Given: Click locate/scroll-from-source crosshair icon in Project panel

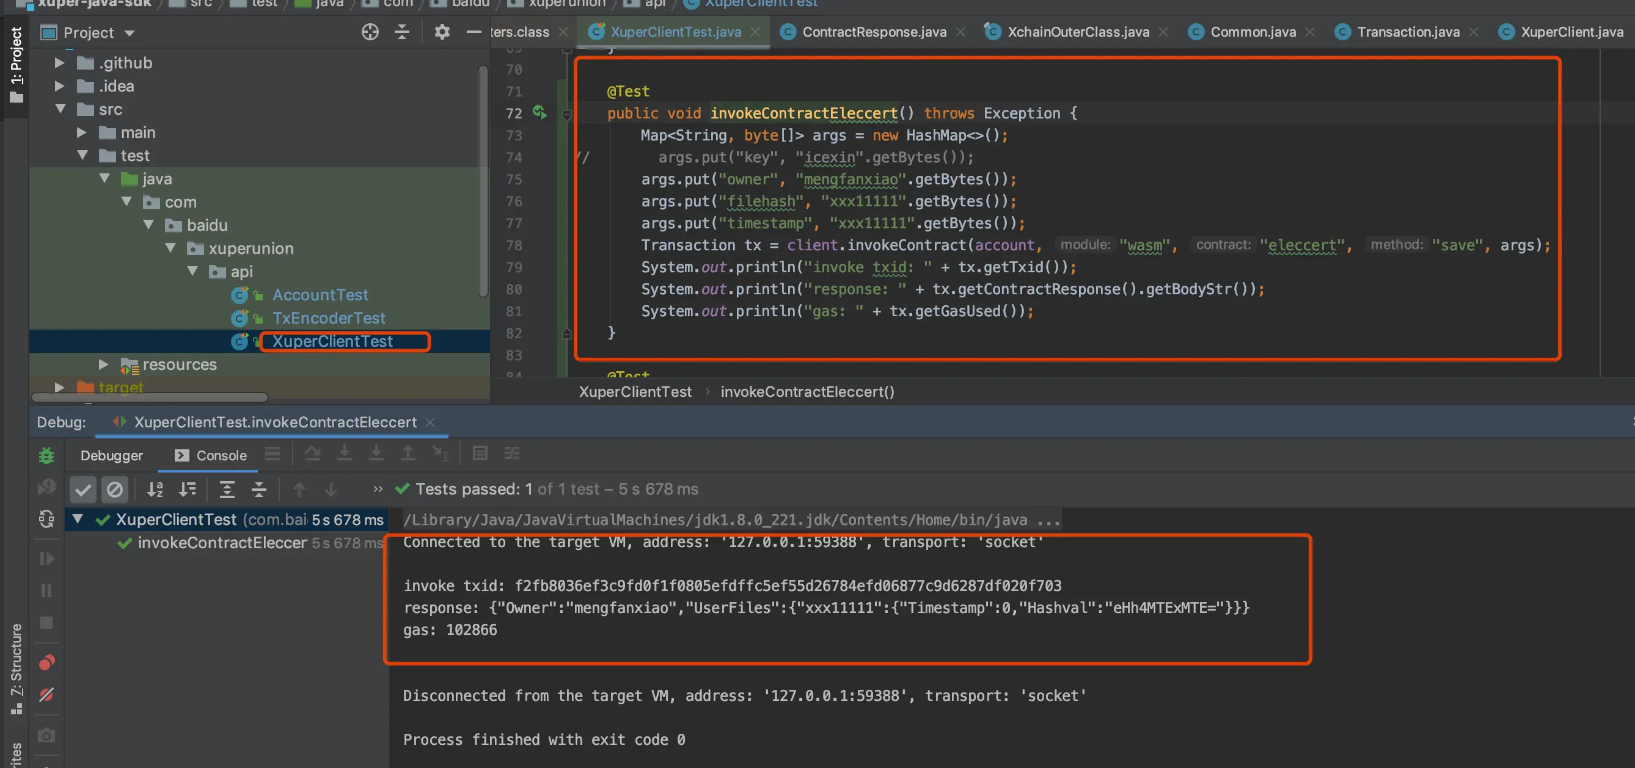Looking at the screenshot, I should point(370,32).
